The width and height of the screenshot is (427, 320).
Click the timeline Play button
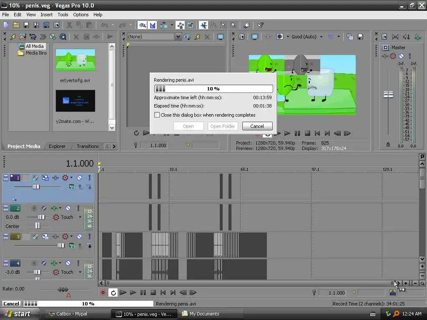tap(133, 293)
